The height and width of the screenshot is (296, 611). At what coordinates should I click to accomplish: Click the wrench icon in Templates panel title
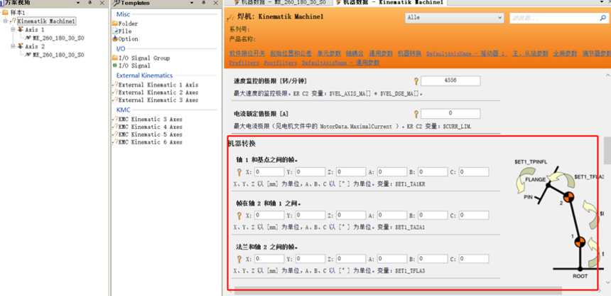click(x=116, y=3)
